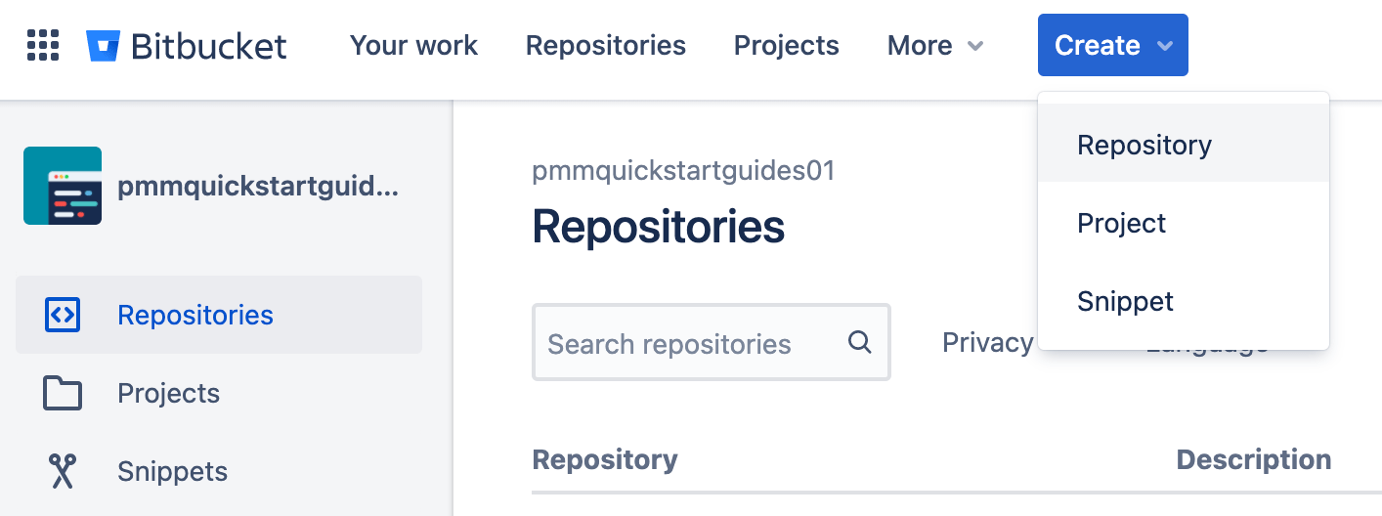Open Projects in the top navigation bar
Viewport: 1382px width, 516px height.
tap(786, 45)
